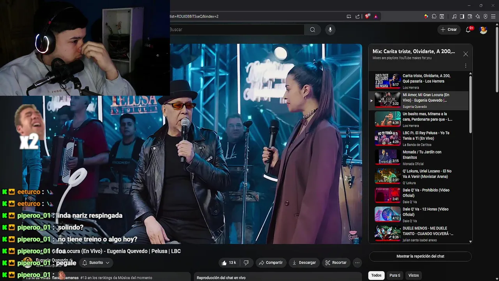Click the YouTube Buscar search field
499x281 pixels.
coord(237,30)
